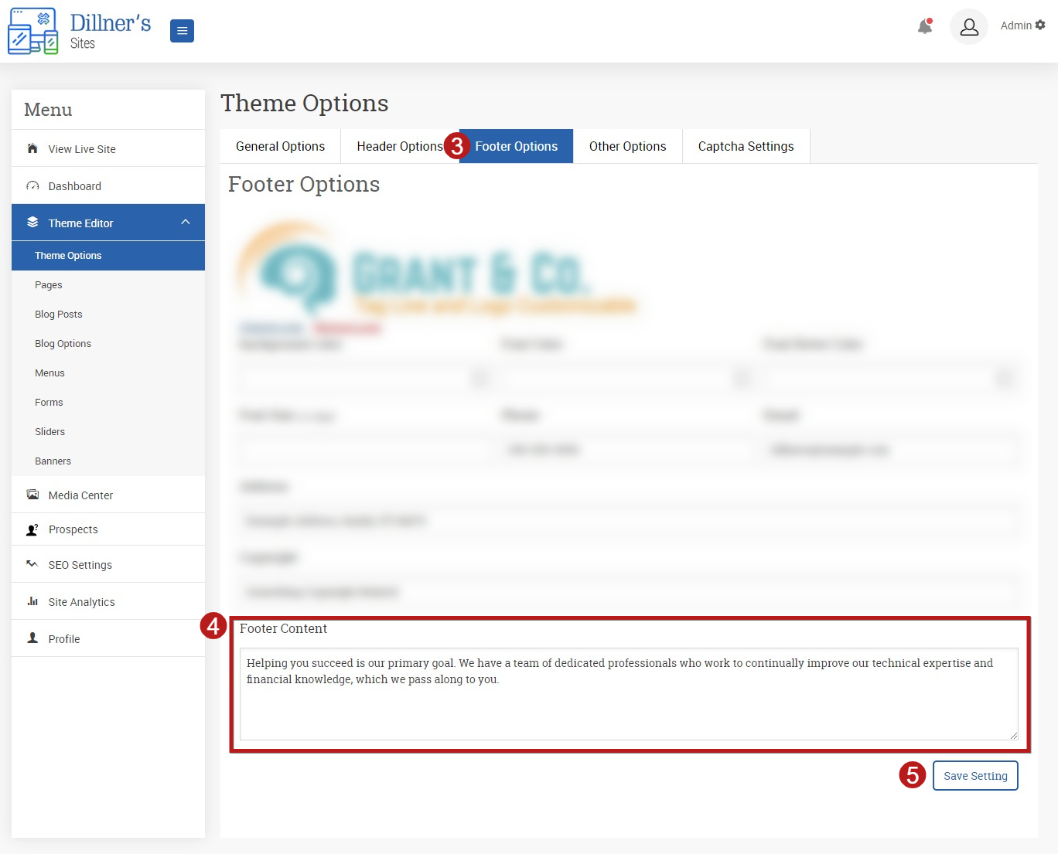Select the Footer Options tab
This screenshot has width=1058, height=854.
tap(516, 146)
